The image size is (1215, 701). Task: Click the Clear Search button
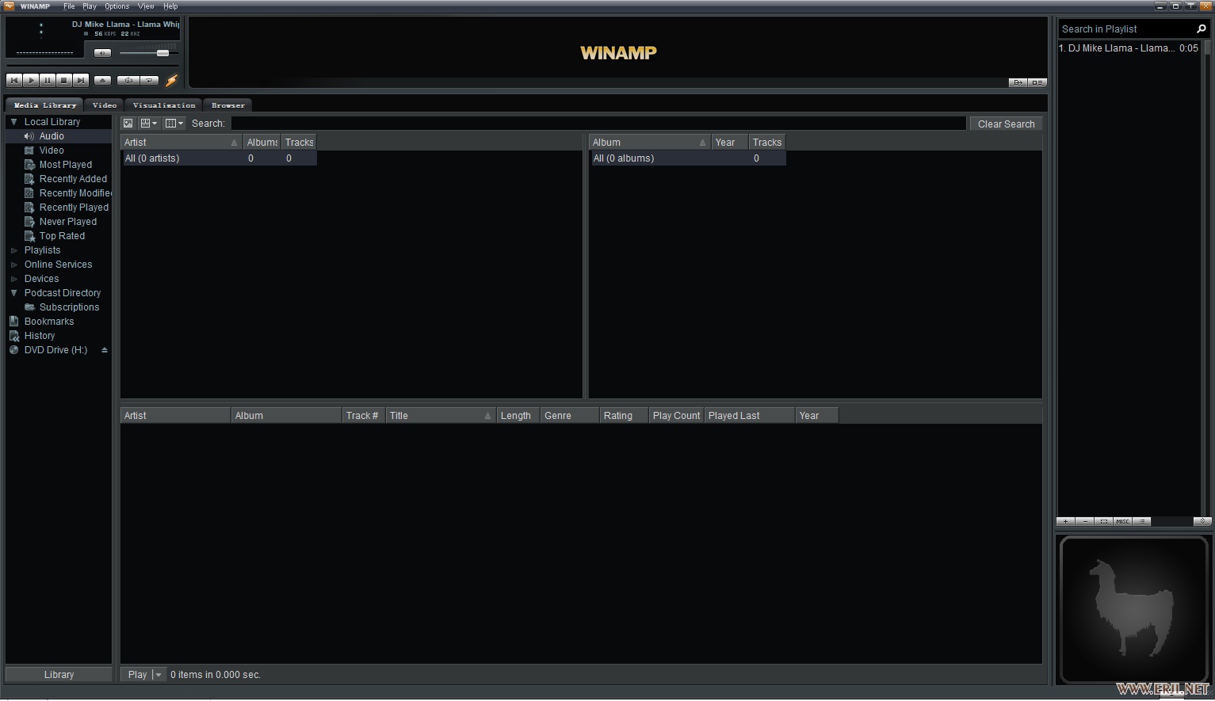click(x=1006, y=124)
